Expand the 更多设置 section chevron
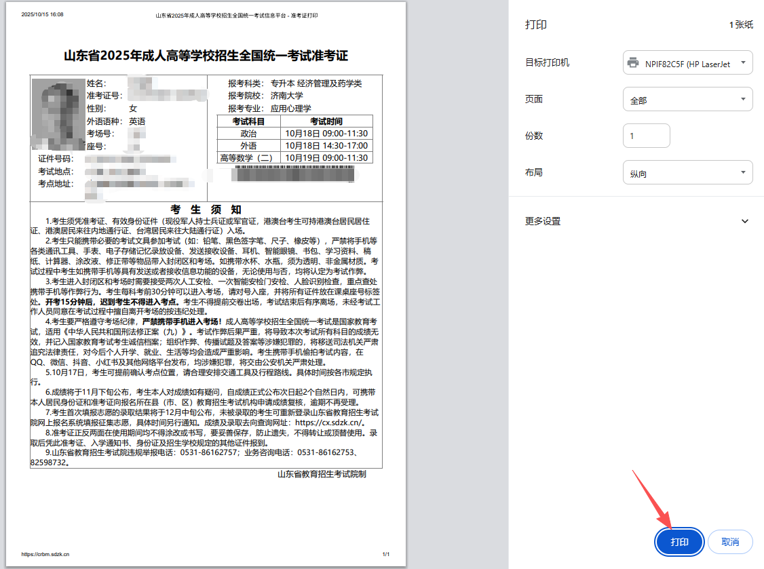 (744, 221)
